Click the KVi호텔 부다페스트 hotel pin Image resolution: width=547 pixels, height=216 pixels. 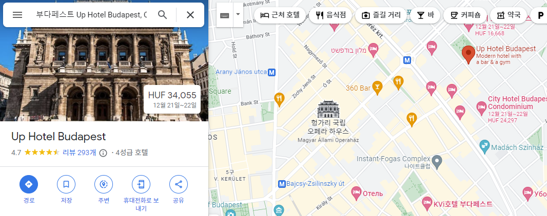point(427,204)
